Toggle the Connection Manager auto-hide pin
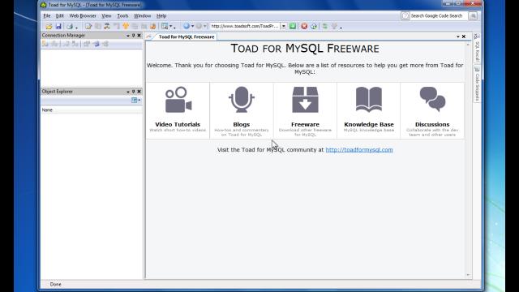 [x=133, y=36]
